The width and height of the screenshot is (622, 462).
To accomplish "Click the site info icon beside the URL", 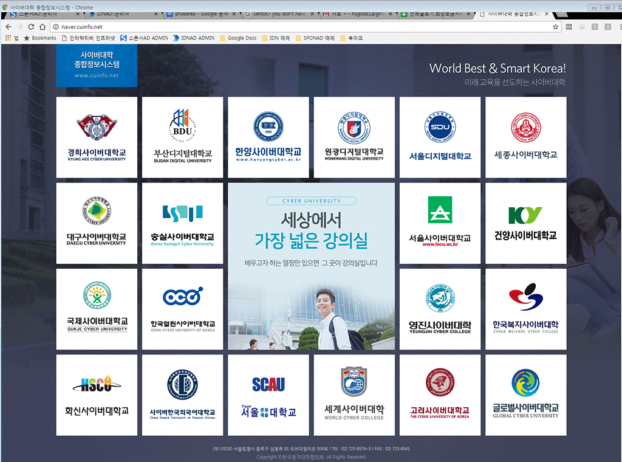I will 56,27.
